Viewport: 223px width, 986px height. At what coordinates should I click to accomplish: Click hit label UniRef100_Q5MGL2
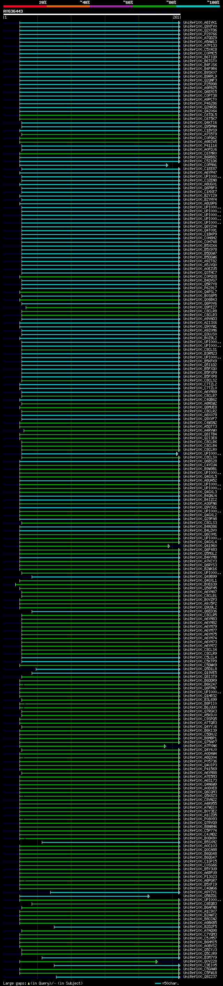pos(200,554)
